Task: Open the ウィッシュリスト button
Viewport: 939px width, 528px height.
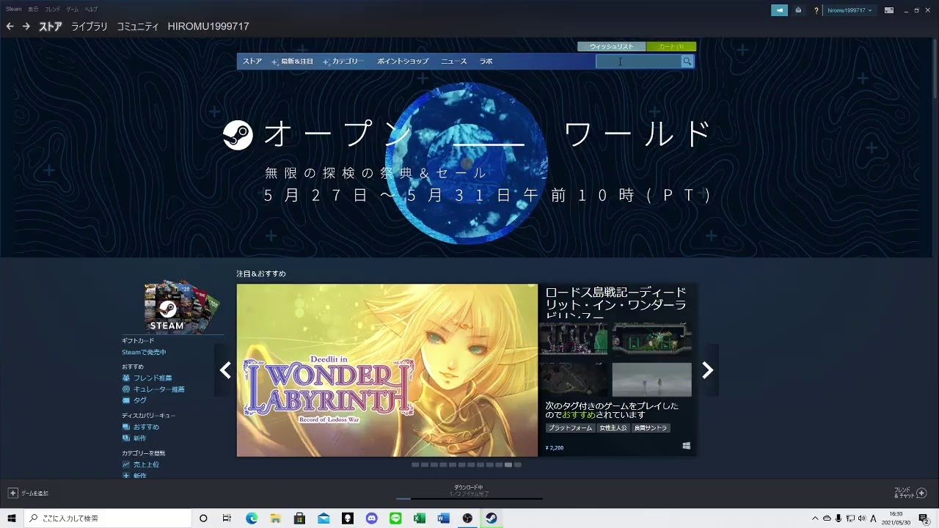Action: pyautogui.click(x=611, y=47)
